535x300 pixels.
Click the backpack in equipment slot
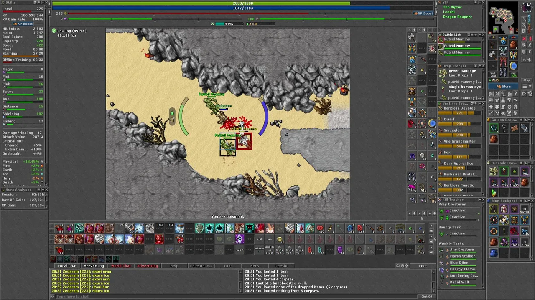tap(513, 44)
